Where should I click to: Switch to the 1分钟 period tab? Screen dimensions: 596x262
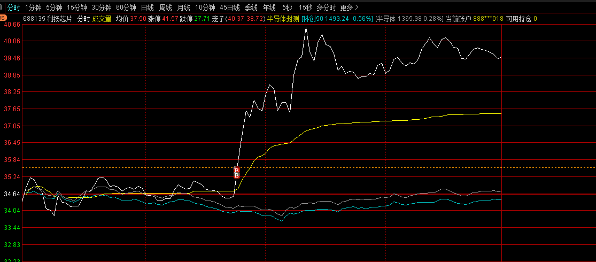[33, 7]
